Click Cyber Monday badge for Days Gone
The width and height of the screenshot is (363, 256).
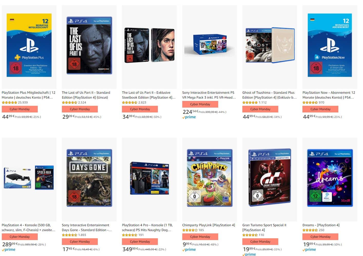pos(80,242)
